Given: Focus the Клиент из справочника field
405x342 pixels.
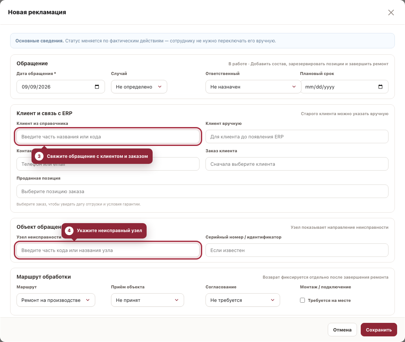Looking at the screenshot, I should (x=108, y=136).
